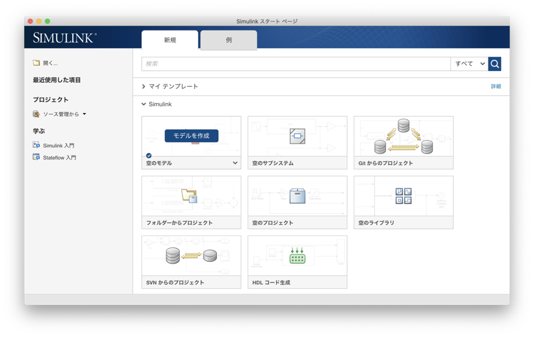Select the 新規 tab
The height and width of the screenshot is (337, 534).
pyautogui.click(x=170, y=40)
